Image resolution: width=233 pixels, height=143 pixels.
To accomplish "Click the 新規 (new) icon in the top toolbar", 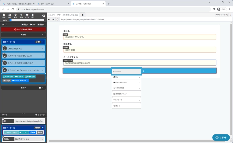I will click(4, 16).
